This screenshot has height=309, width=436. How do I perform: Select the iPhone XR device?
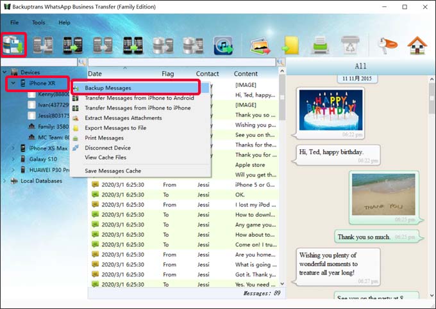42,83
